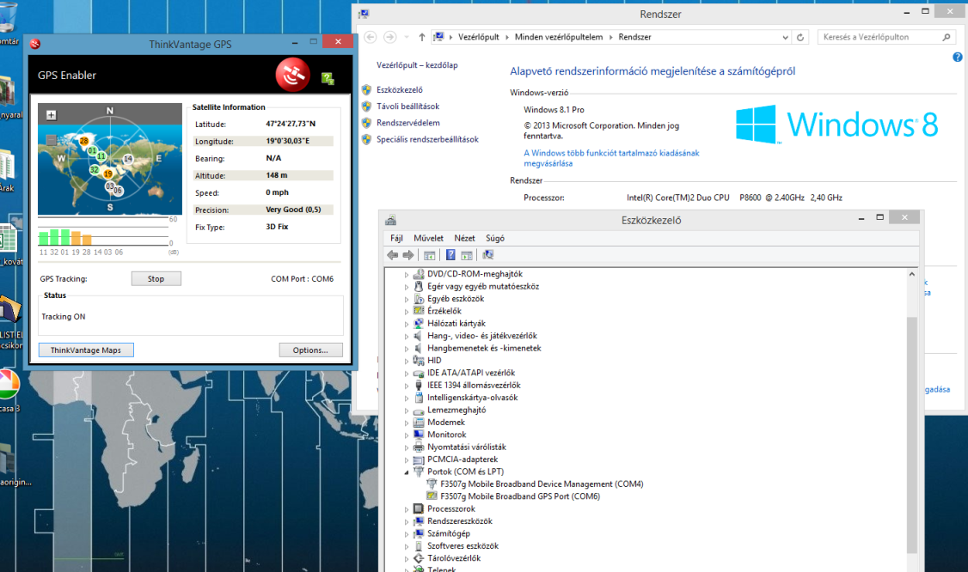Click the Monitorok device icon
Viewport: 968px width, 572px height.
tap(419, 435)
